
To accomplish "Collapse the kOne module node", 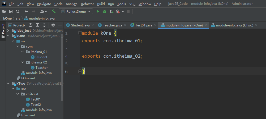I will pyautogui.click(x=8, y=36).
